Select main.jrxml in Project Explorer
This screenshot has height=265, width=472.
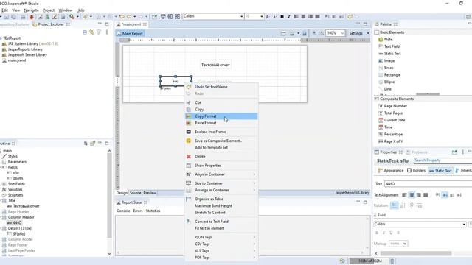click(x=14, y=60)
